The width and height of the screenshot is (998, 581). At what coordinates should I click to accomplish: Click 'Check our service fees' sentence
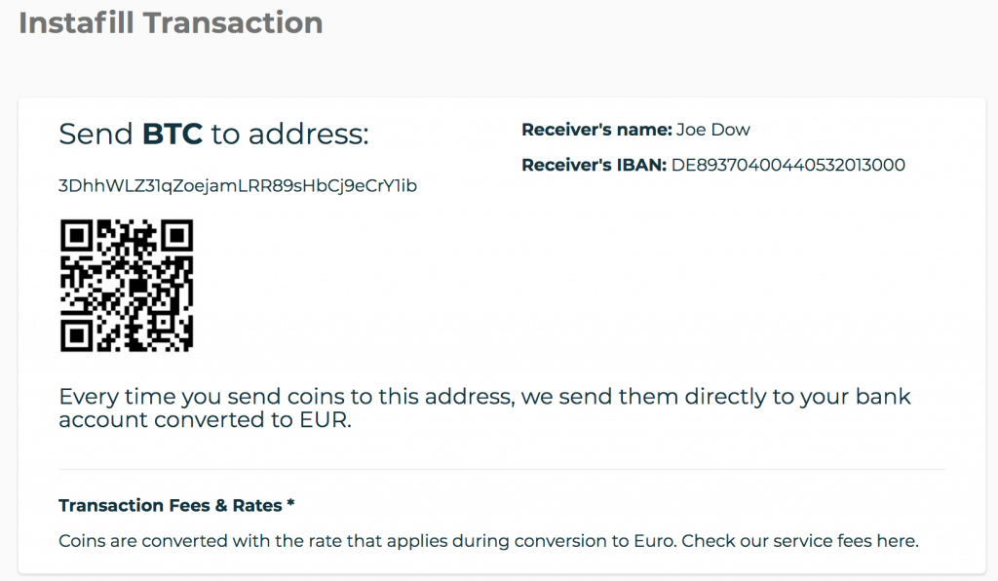pos(800,541)
